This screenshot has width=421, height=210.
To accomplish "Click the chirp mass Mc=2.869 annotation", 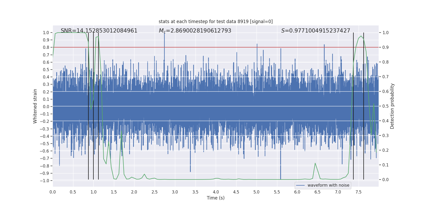I will [195, 31].
